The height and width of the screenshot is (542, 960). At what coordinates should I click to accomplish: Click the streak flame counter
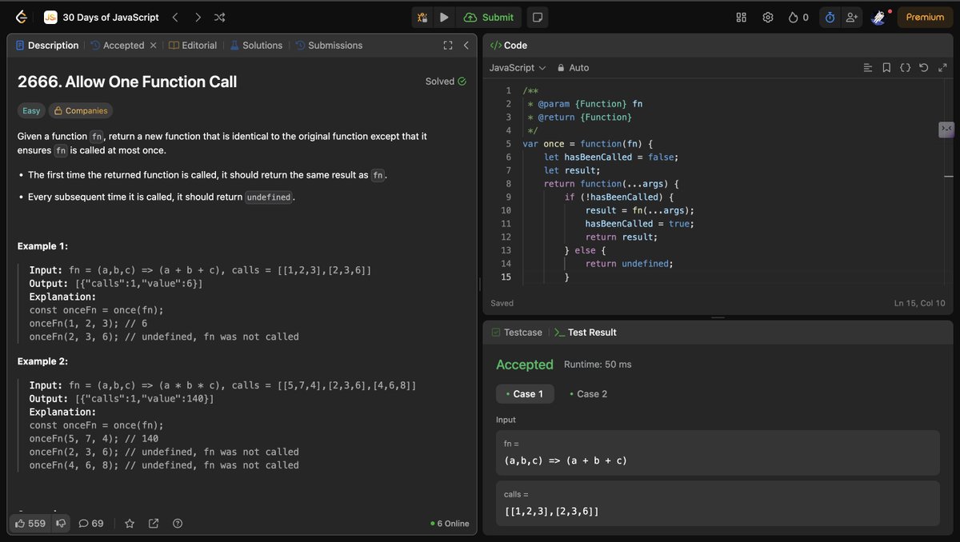(798, 17)
